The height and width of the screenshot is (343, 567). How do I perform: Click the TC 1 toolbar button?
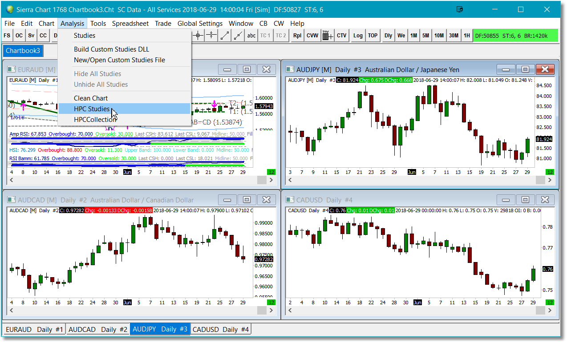265,36
